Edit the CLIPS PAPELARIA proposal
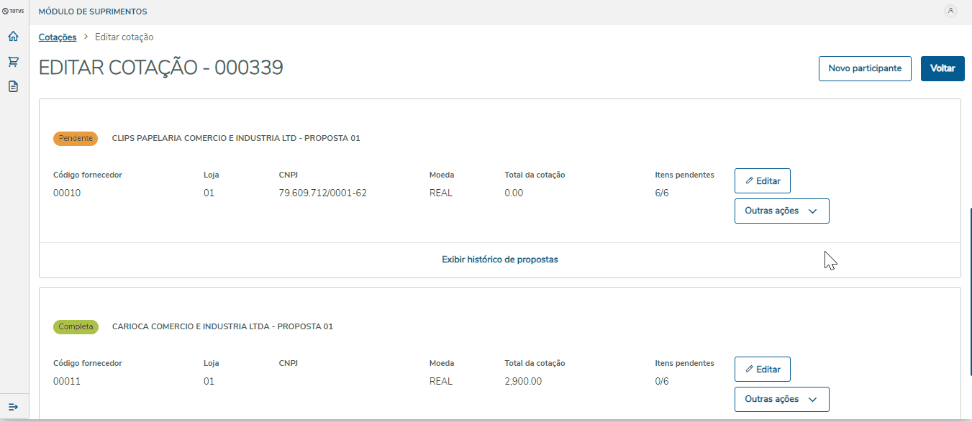This screenshot has height=422, width=972. 762,181
